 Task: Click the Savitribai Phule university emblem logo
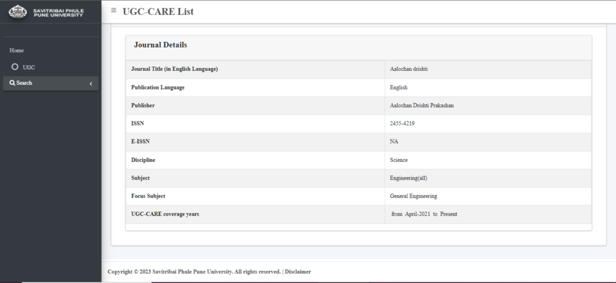(19, 11)
